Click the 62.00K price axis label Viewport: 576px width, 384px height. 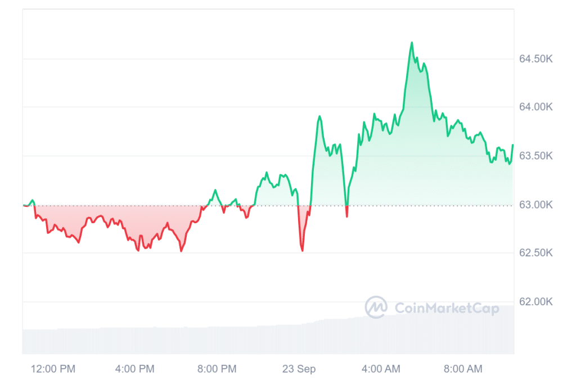click(x=535, y=302)
